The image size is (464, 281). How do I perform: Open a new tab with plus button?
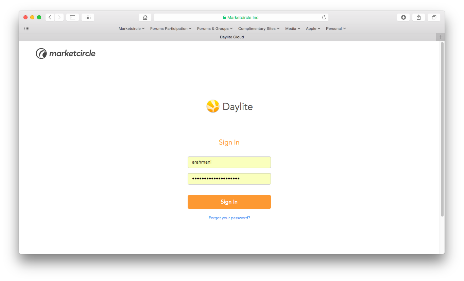click(441, 37)
